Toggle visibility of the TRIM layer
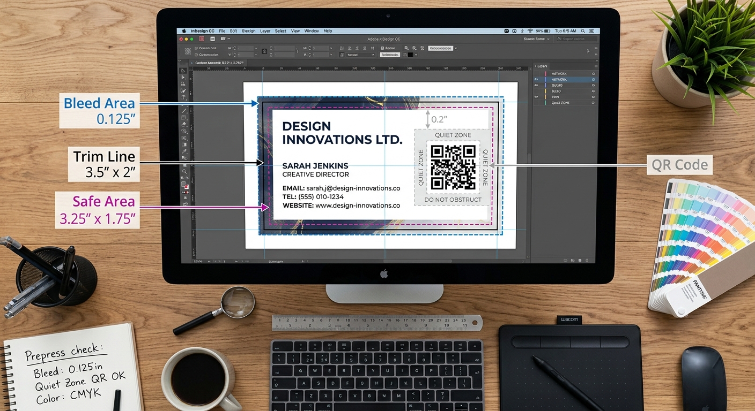755x411 pixels. (x=536, y=97)
